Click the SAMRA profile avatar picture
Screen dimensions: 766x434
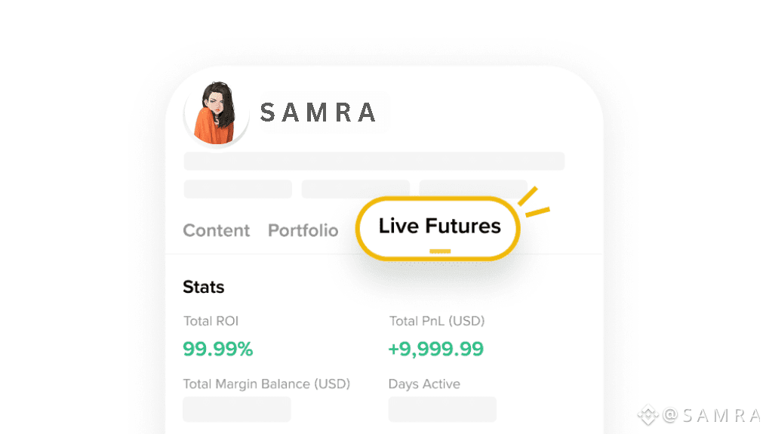pos(216,113)
